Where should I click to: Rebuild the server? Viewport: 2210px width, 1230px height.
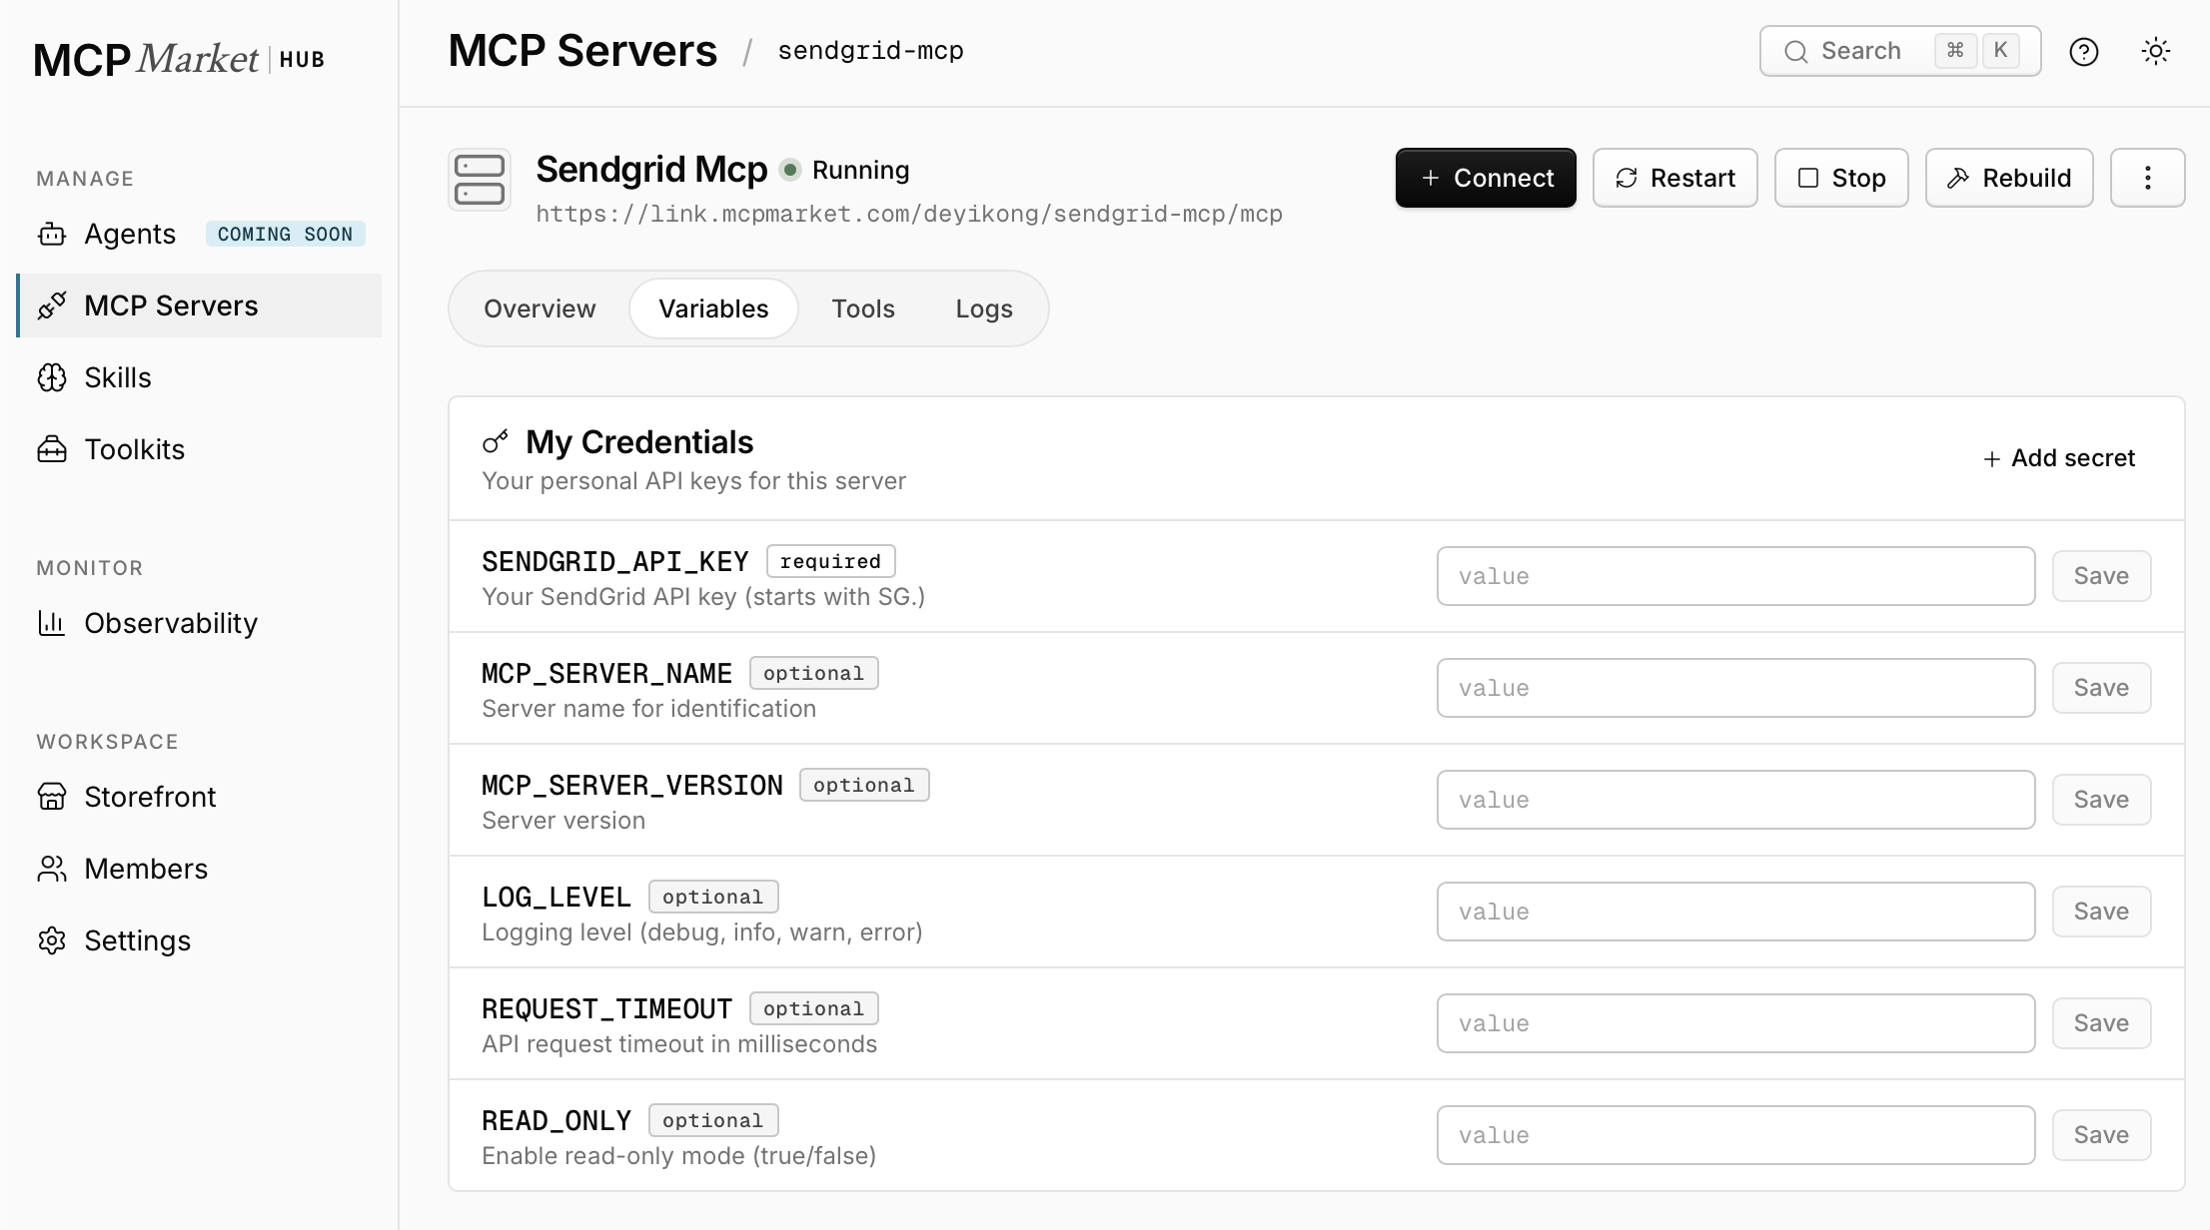tap(2009, 178)
